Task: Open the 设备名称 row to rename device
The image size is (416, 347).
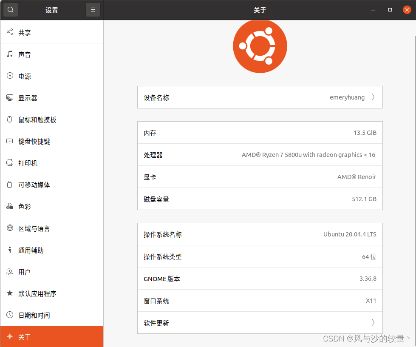Action: (x=260, y=97)
